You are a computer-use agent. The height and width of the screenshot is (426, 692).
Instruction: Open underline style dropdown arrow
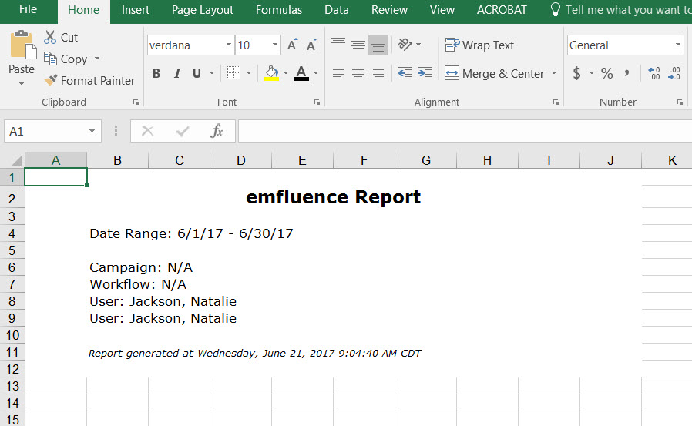tap(212, 73)
